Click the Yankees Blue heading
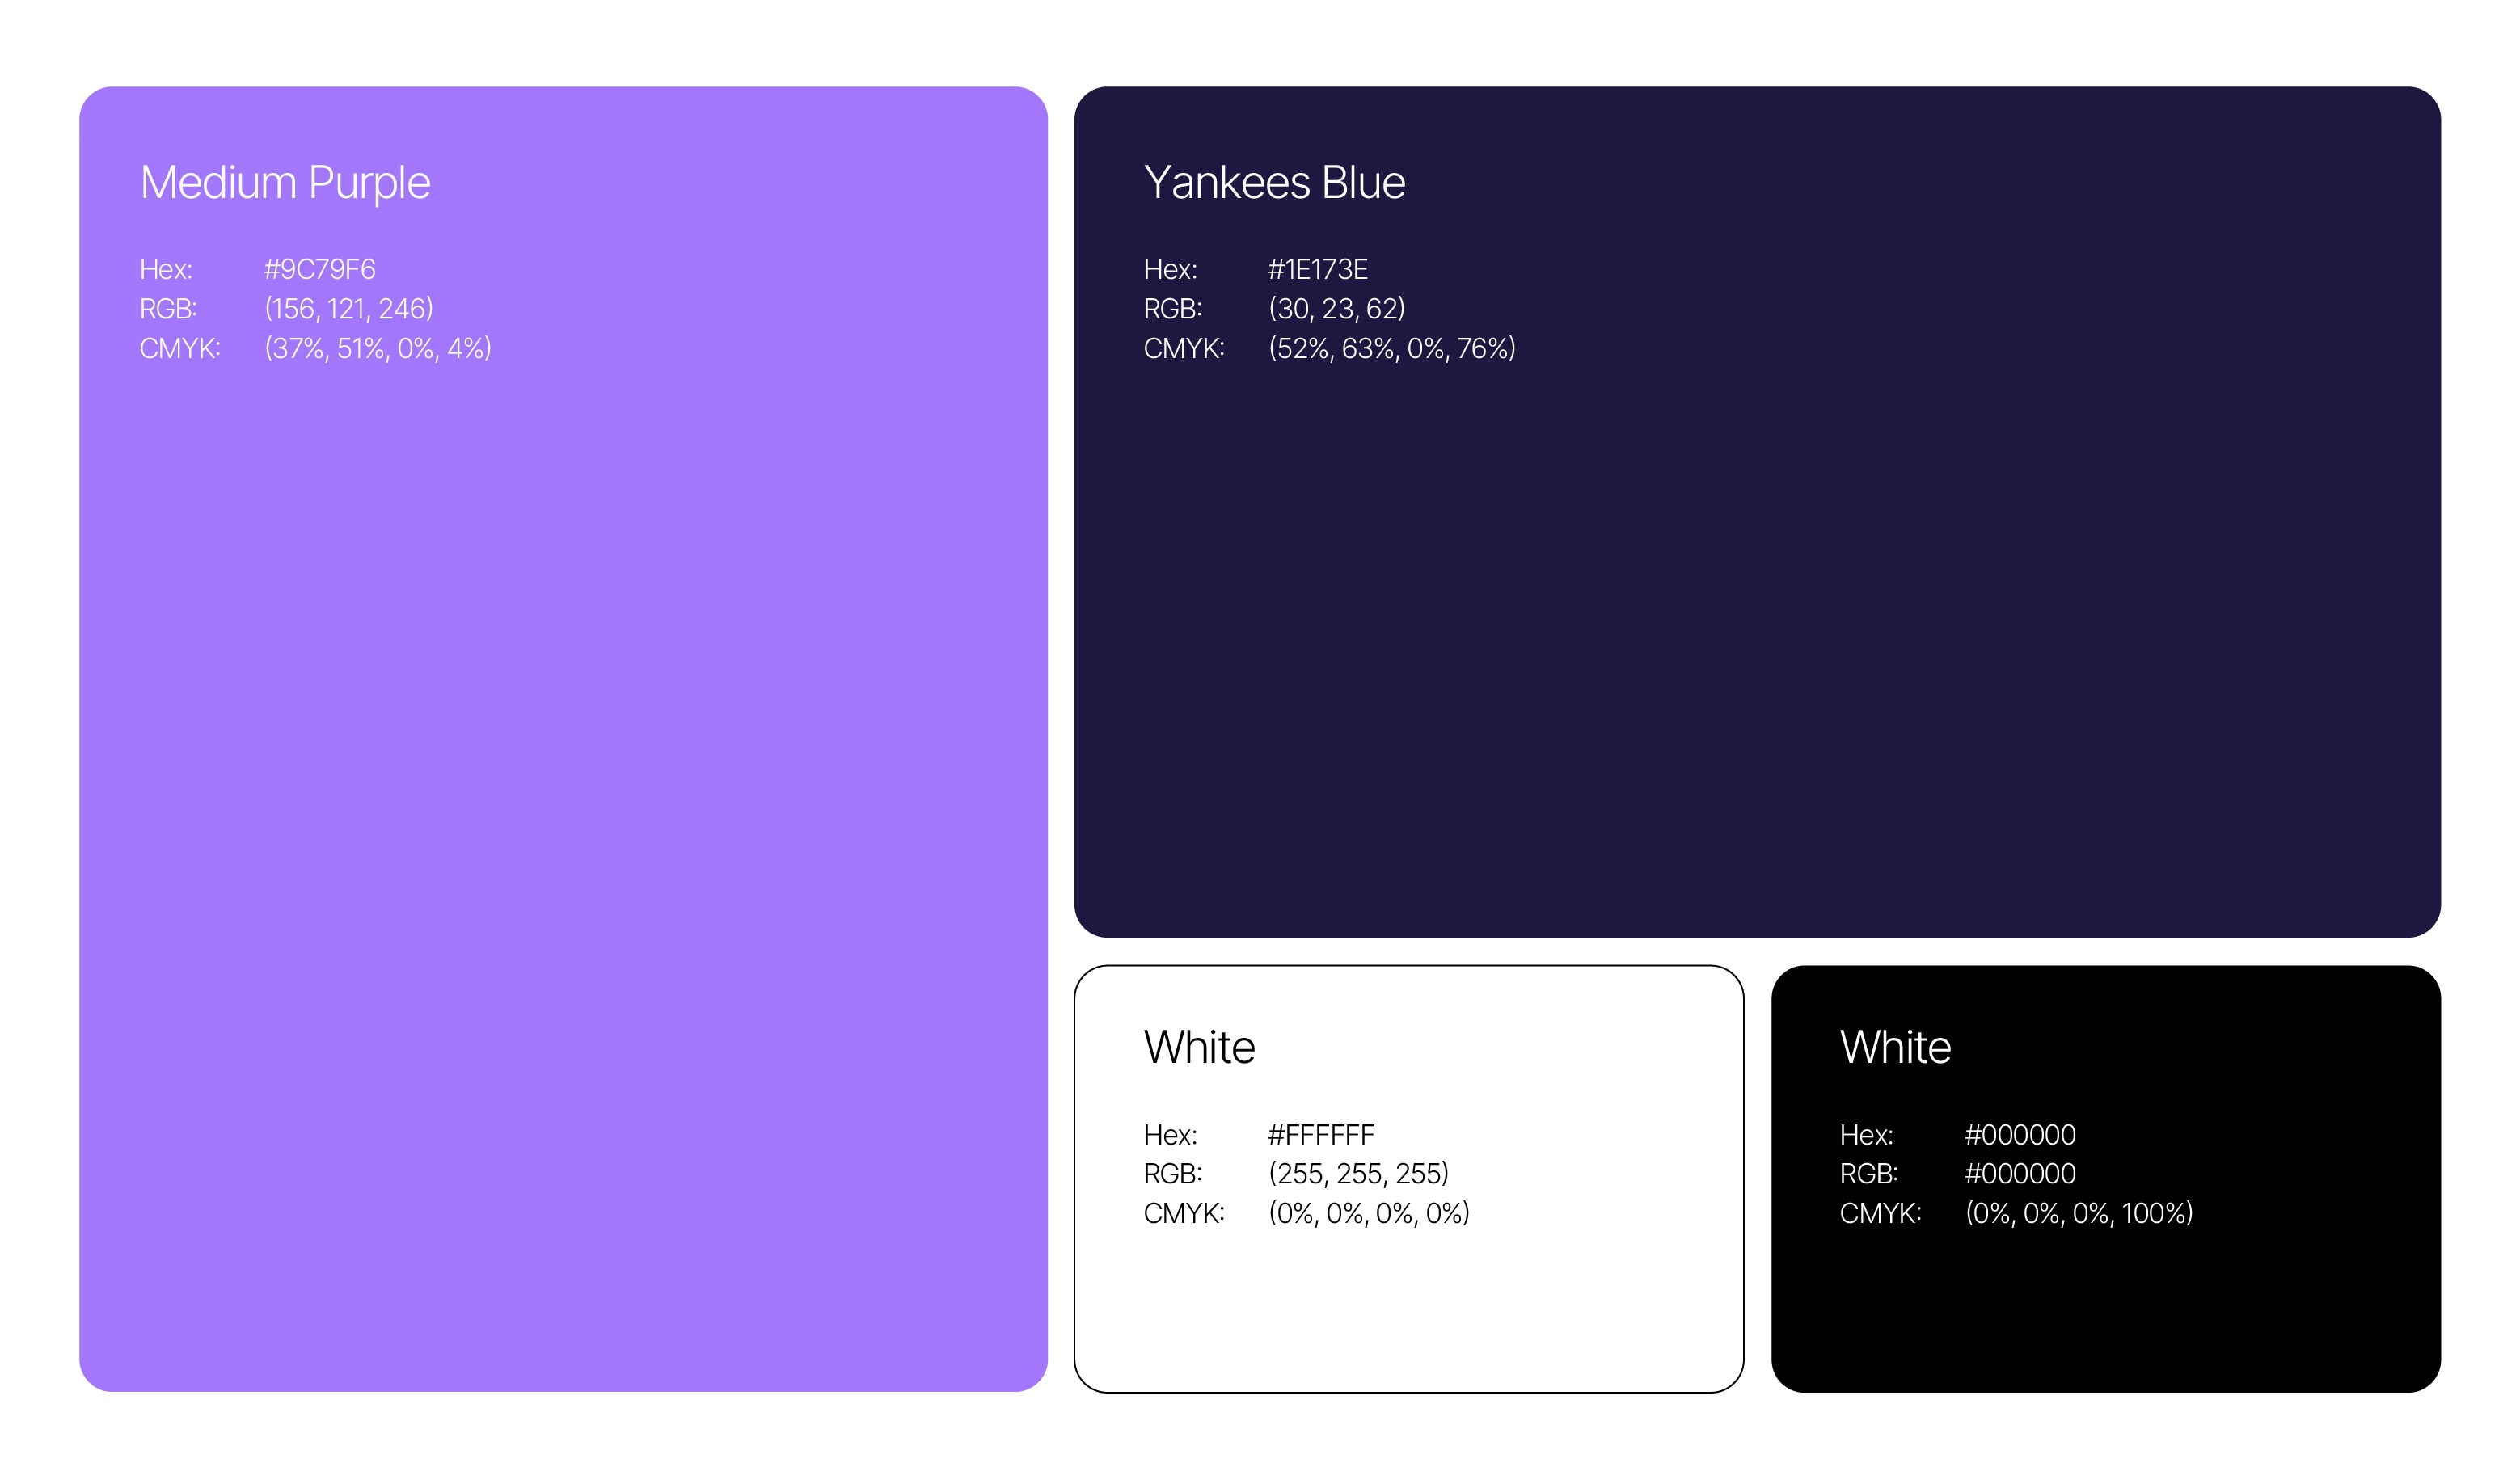This screenshot has width=2520, height=1480. click(x=1274, y=183)
